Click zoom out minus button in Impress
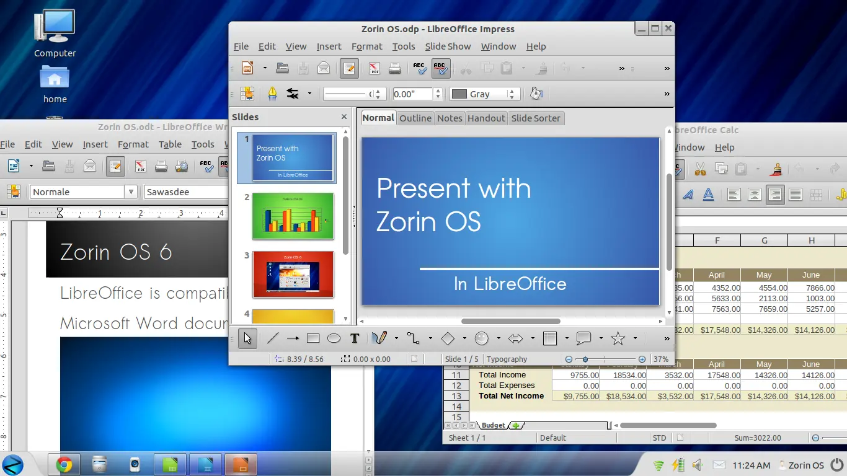Screen dimensions: 847x476 pyautogui.click(x=569, y=359)
